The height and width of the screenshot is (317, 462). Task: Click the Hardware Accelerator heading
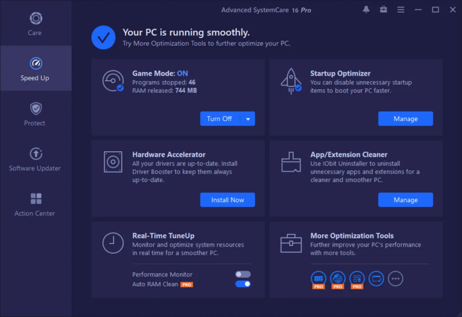click(169, 155)
